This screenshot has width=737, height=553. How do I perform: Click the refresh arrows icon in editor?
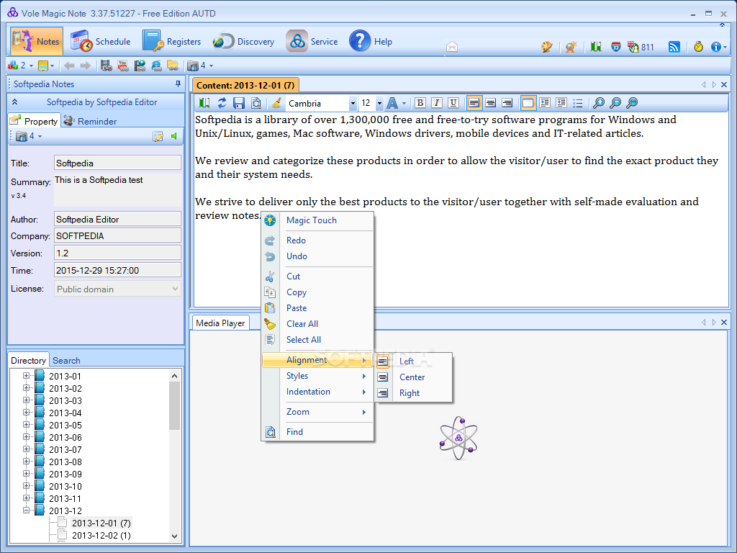point(222,103)
